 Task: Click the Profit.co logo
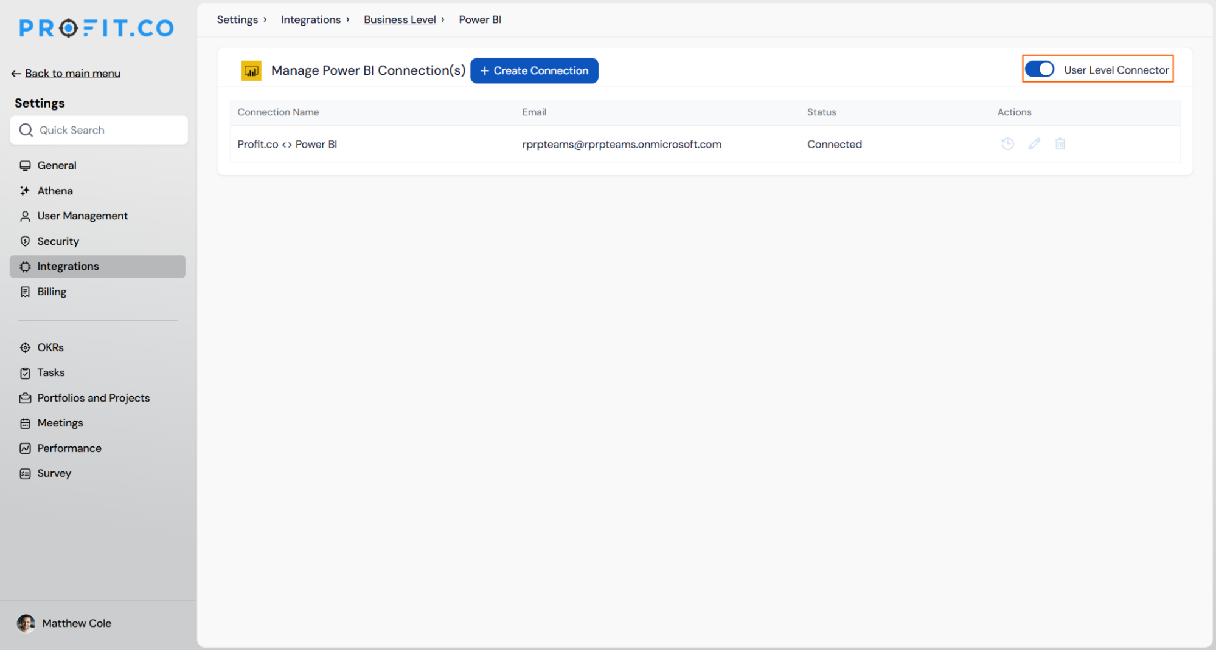[x=97, y=28]
